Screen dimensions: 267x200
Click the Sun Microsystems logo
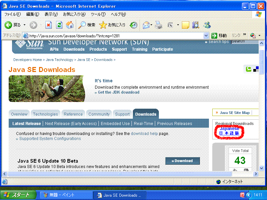(29, 45)
